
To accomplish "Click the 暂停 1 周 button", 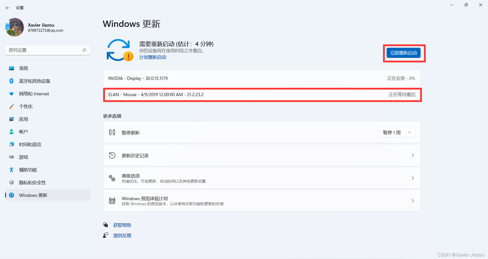I will tap(392, 132).
